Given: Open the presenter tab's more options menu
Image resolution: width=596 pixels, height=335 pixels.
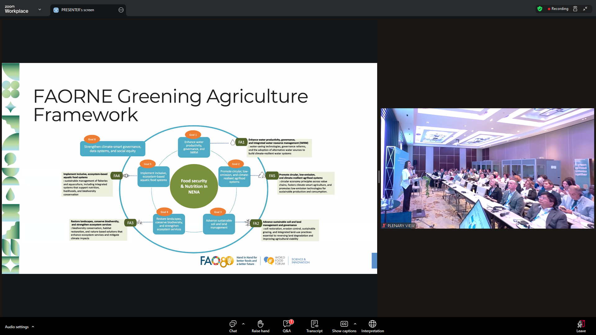Looking at the screenshot, I should tap(121, 10).
